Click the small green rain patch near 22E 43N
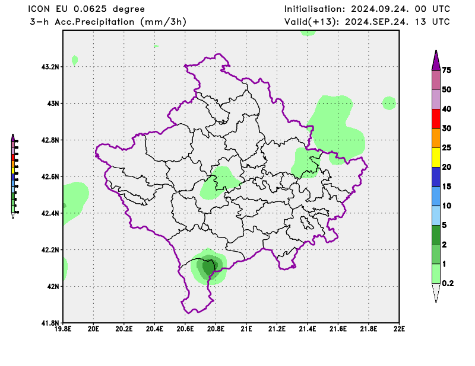Viewport: 475px width, 366px height. pyautogui.click(x=389, y=103)
